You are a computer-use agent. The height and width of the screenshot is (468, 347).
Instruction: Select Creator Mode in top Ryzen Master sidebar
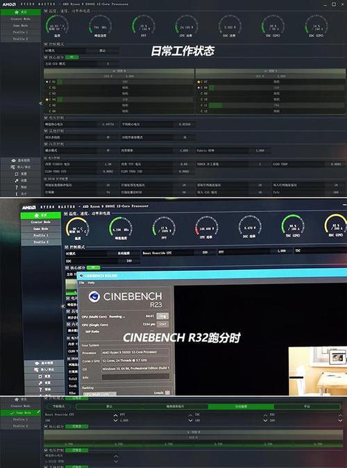(20, 19)
